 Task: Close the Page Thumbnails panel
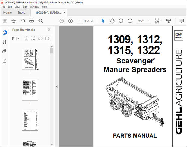point(49,30)
